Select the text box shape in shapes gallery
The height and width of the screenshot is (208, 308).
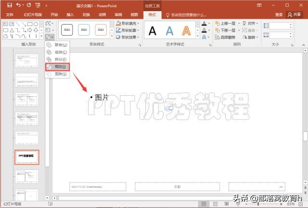click(6, 24)
